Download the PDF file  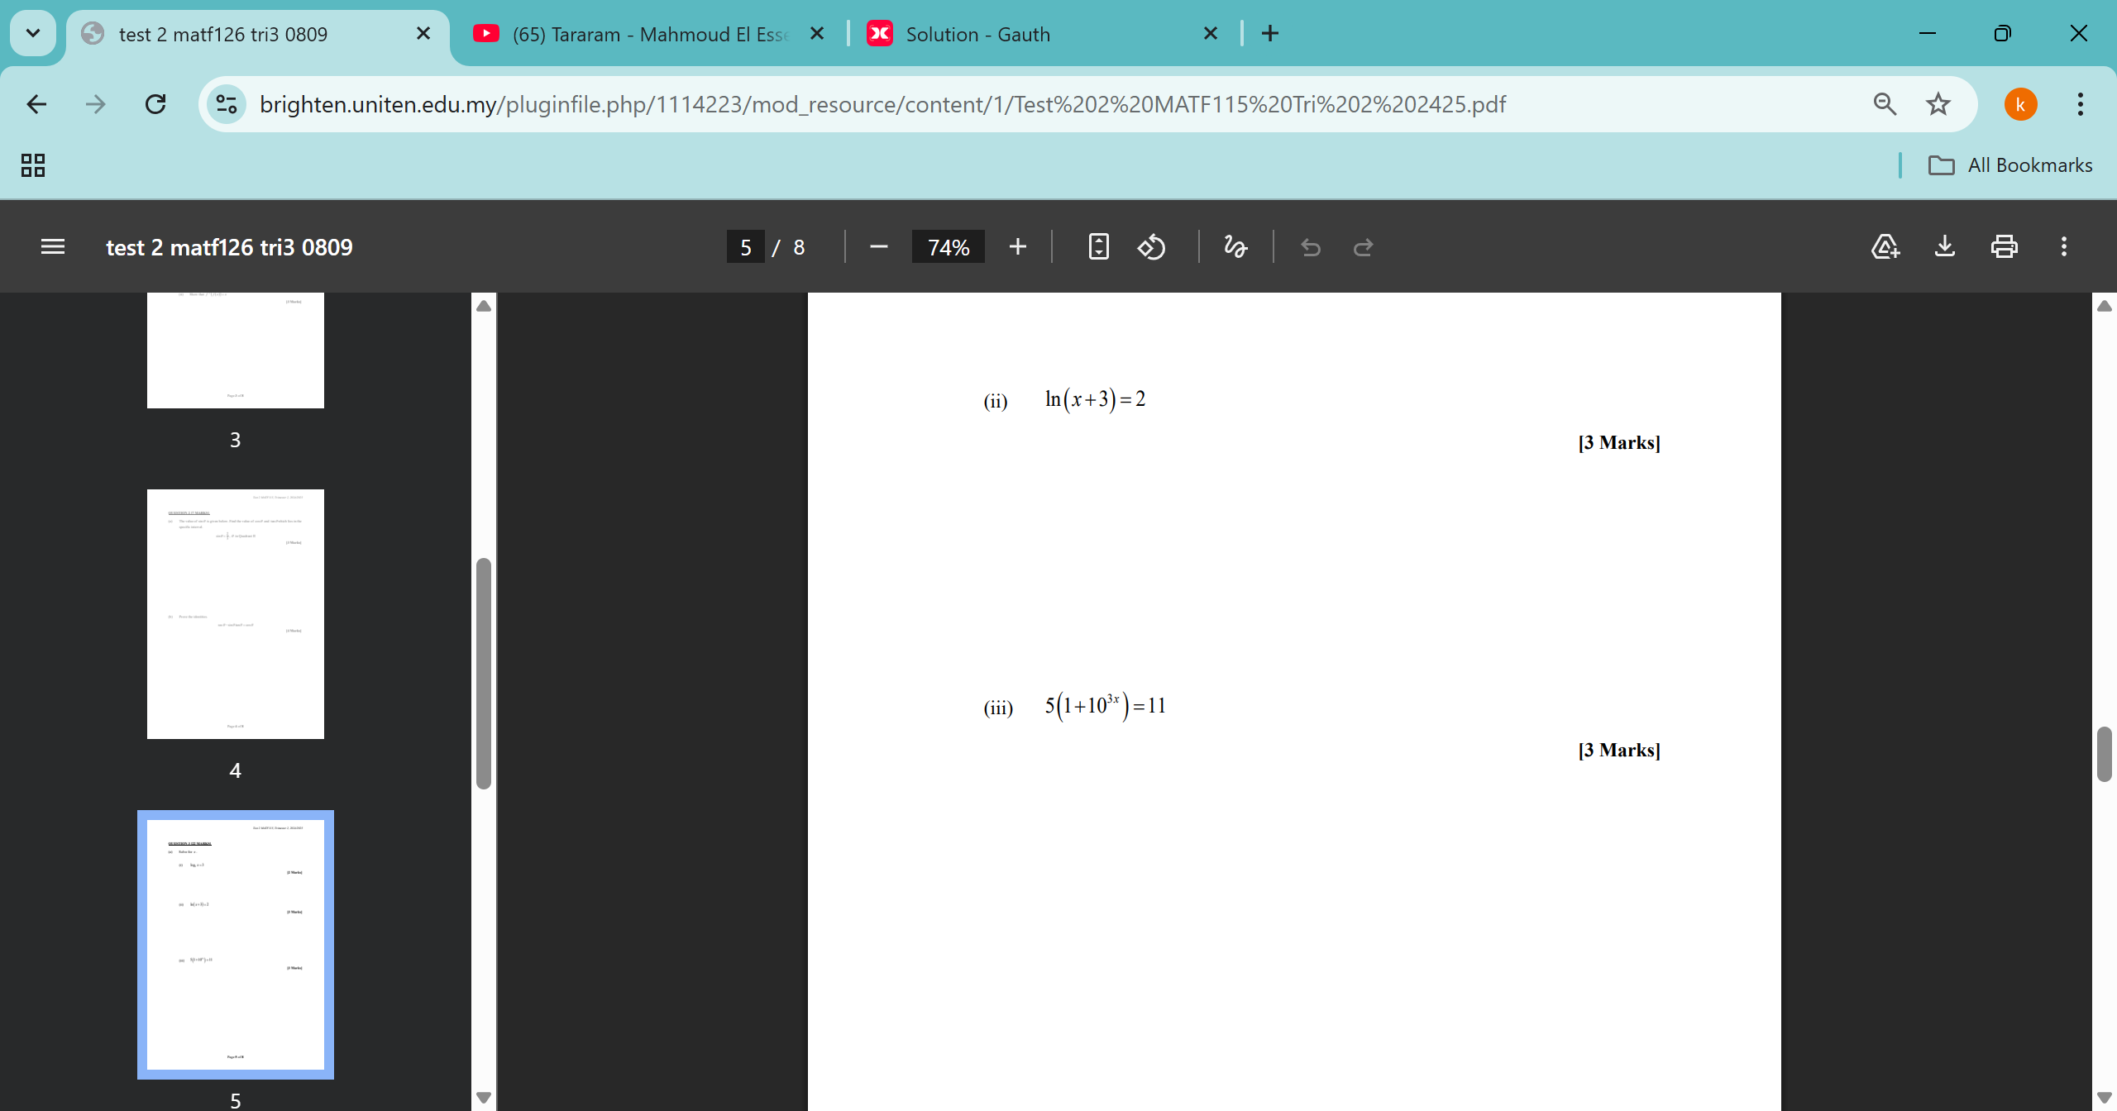(x=1945, y=247)
